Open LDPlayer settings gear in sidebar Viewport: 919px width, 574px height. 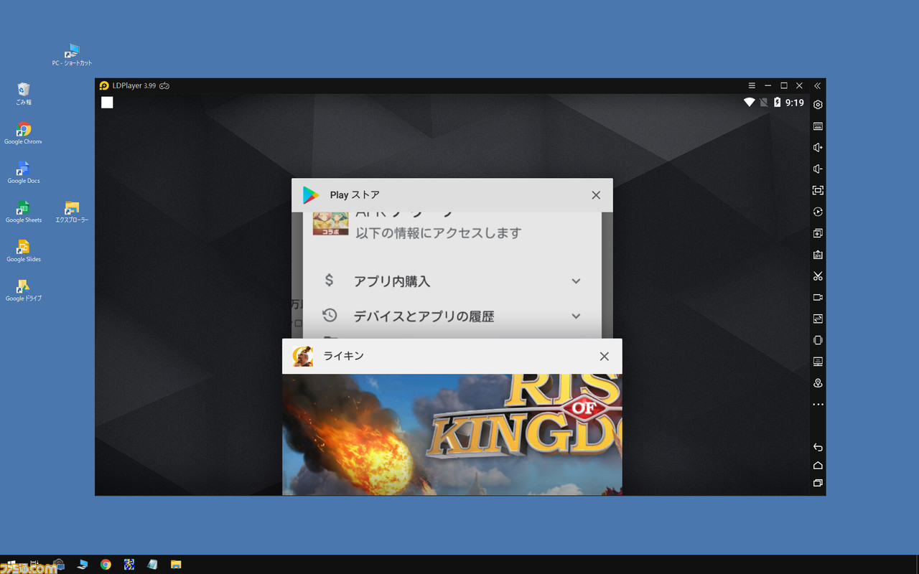coord(818,105)
